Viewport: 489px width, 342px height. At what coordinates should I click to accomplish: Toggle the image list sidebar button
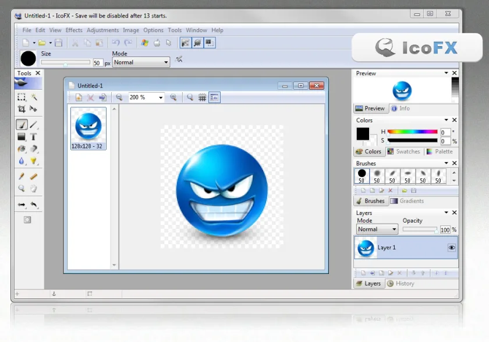click(214, 97)
